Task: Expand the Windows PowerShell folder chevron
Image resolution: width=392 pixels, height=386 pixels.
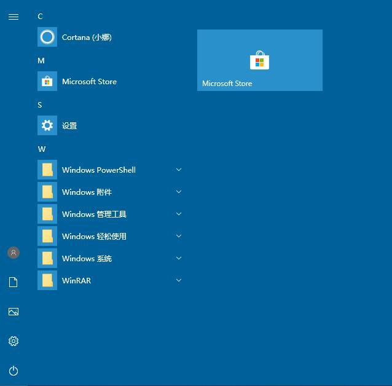Action: [x=179, y=170]
